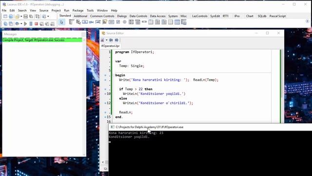
Task: Open the Project menu
Action: pos(56,10)
